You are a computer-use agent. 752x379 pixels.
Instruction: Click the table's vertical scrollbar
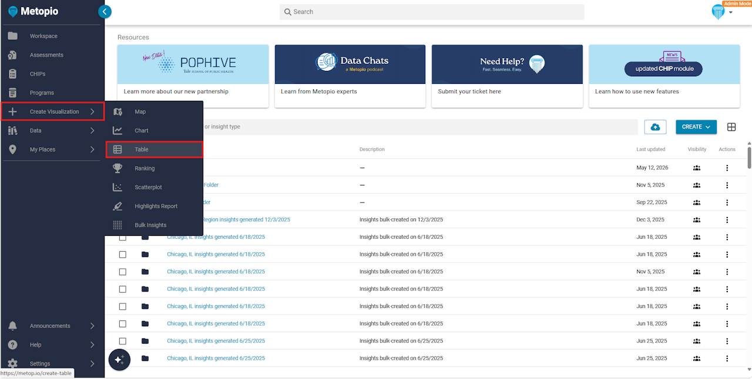(x=749, y=157)
